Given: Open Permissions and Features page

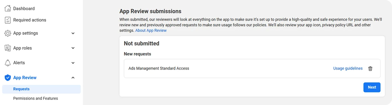Looking at the screenshot, I should pos(36,98).
